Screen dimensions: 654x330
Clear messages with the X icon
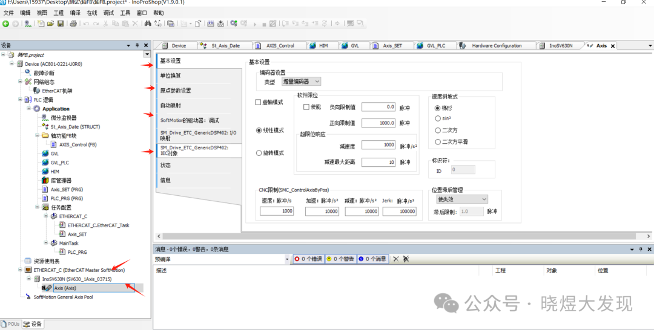click(395, 259)
